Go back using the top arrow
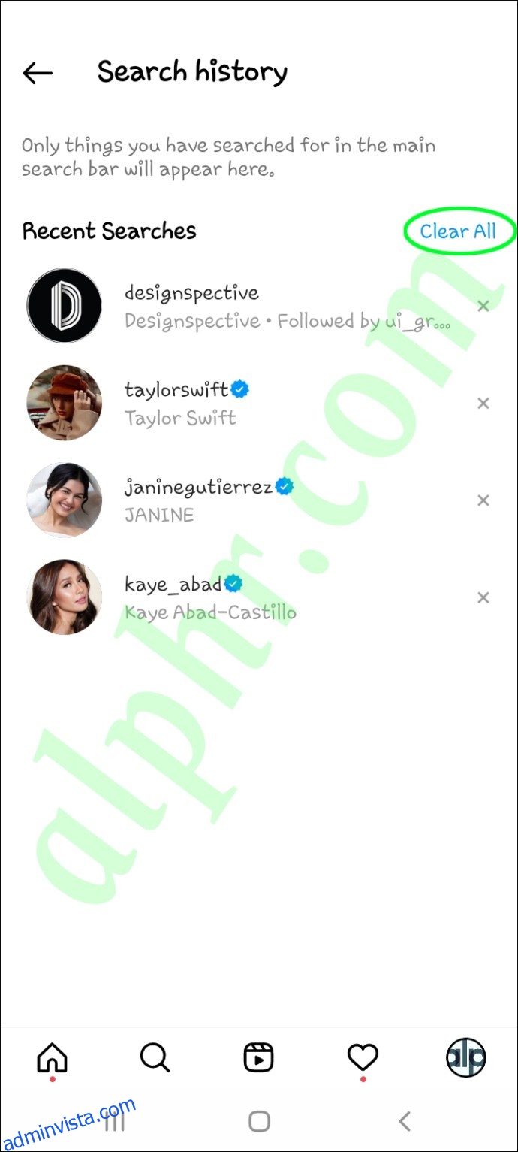 click(x=38, y=73)
